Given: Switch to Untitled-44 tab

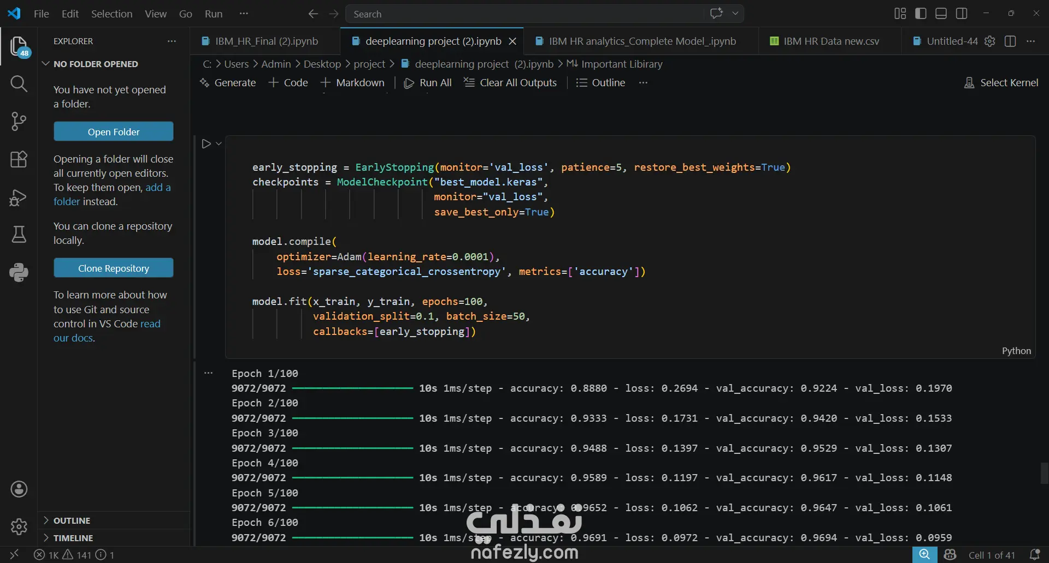Looking at the screenshot, I should click(x=952, y=41).
